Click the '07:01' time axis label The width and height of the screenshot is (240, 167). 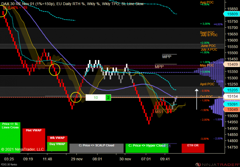click(x=146, y=159)
